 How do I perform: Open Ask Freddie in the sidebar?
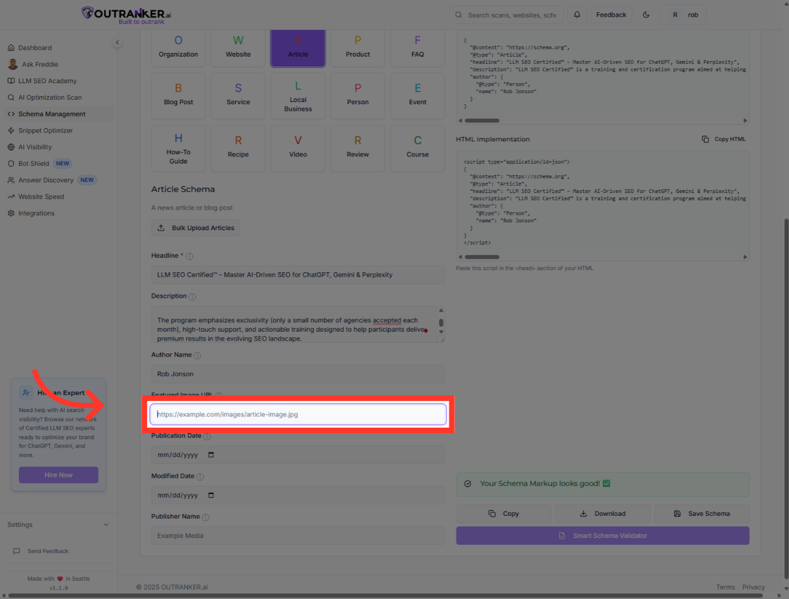point(58,64)
